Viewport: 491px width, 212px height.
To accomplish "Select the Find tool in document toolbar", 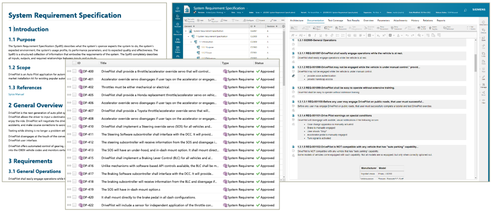I will click(x=223, y=21).
